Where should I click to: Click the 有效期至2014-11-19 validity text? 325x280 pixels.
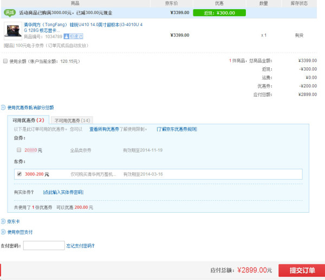pyautogui.click(x=143, y=150)
